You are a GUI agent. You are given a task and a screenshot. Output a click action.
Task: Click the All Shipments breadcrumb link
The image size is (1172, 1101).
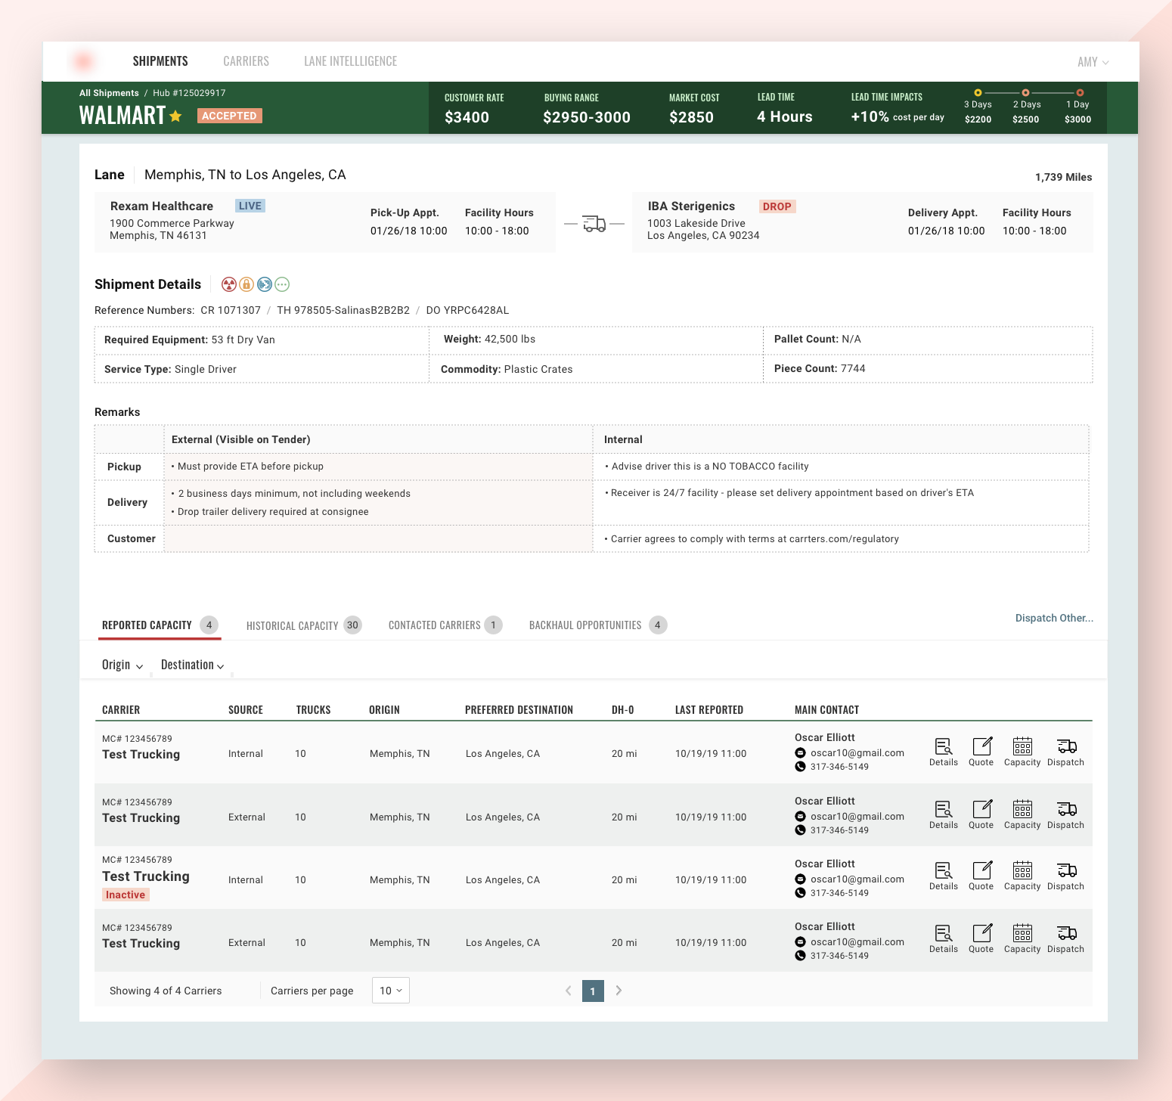tap(109, 93)
